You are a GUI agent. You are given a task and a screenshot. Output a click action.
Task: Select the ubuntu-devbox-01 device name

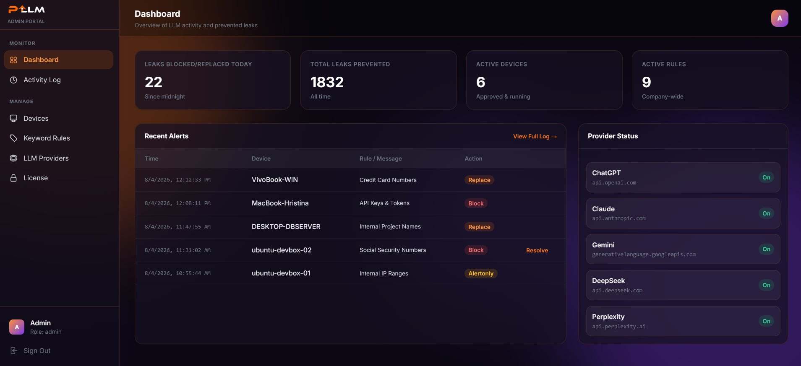pyautogui.click(x=281, y=273)
